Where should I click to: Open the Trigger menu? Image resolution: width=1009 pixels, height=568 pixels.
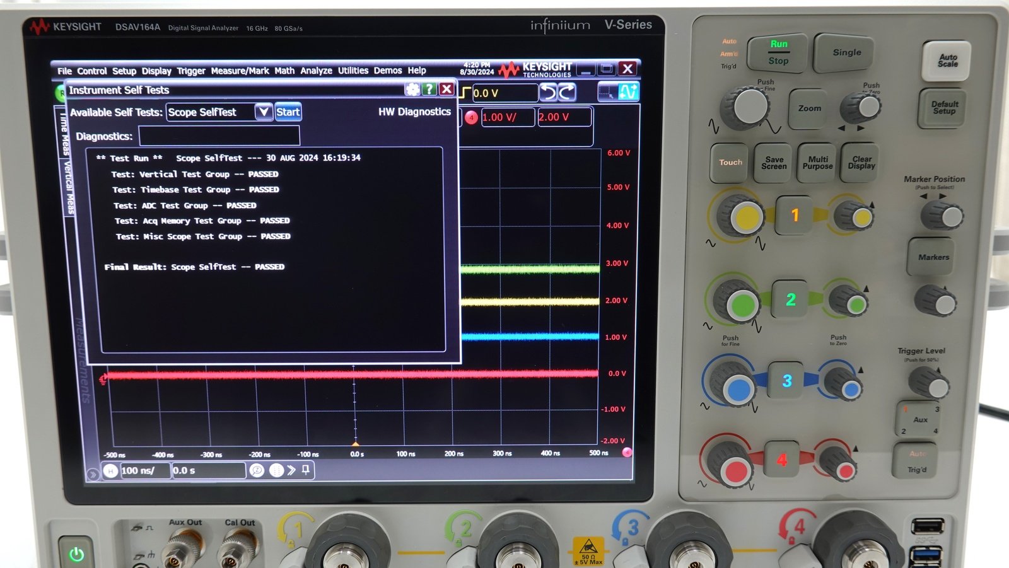(191, 71)
